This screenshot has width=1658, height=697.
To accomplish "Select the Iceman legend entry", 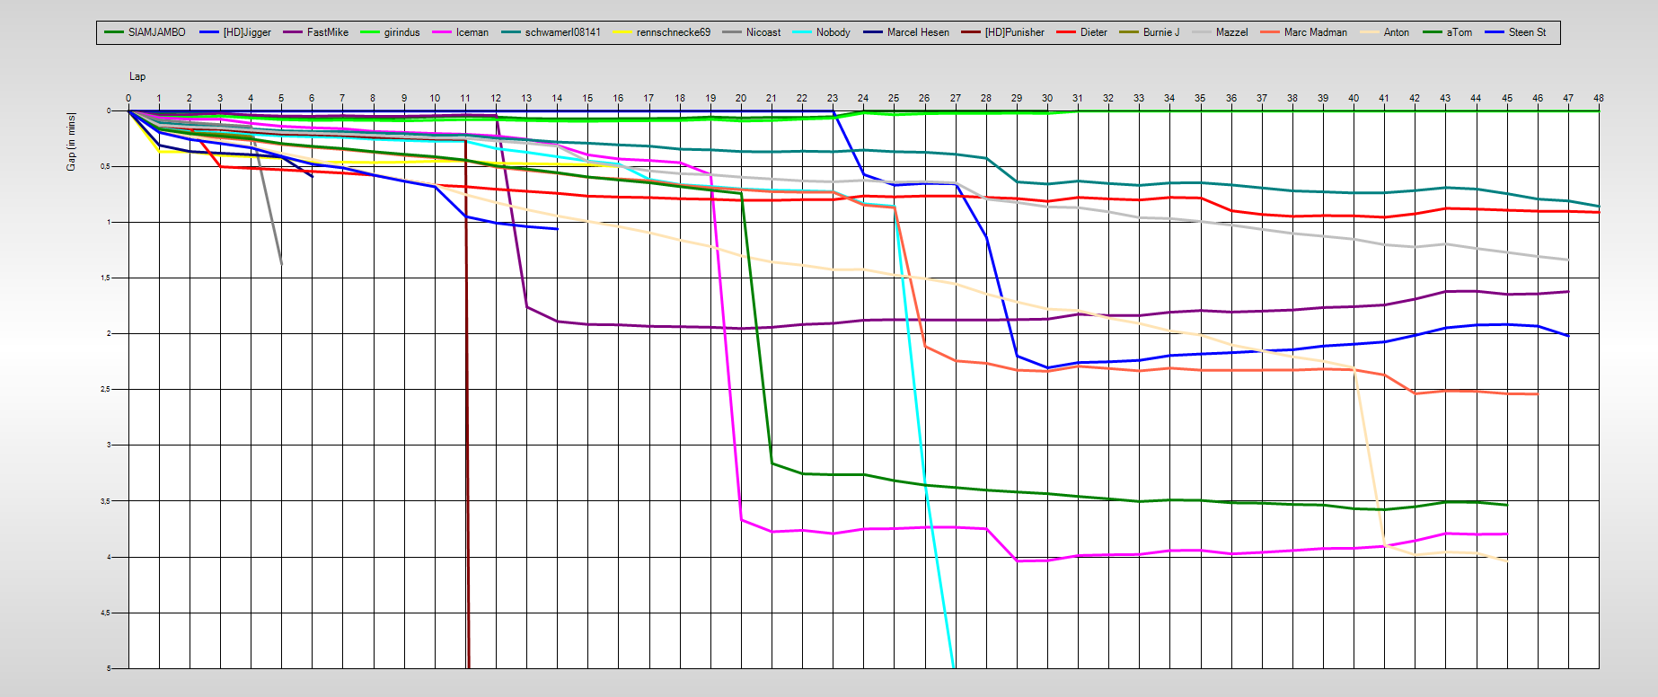I will (472, 32).
